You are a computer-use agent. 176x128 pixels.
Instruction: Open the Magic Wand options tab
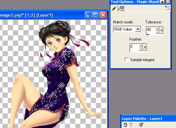coord(114,8)
